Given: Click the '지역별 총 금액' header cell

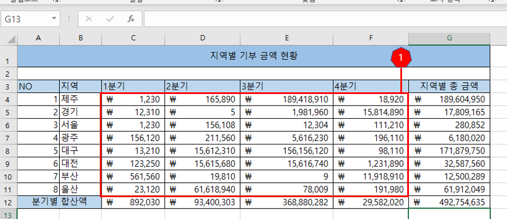Looking at the screenshot, I should [450, 87].
